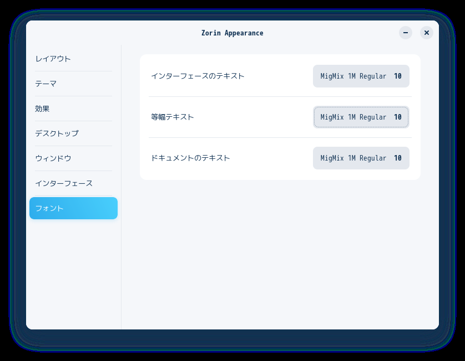Click the インターフェースのテキスト label
This screenshot has height=361, width=465.
pyautogui.click(x=198, y=76)
